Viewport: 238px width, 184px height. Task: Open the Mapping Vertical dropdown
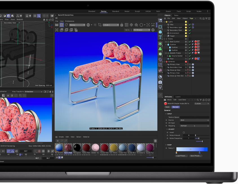194,126
